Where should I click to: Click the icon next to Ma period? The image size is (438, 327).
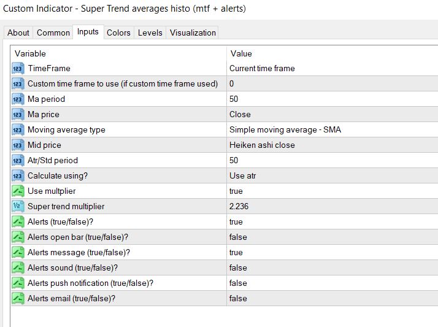coord(17,99)
